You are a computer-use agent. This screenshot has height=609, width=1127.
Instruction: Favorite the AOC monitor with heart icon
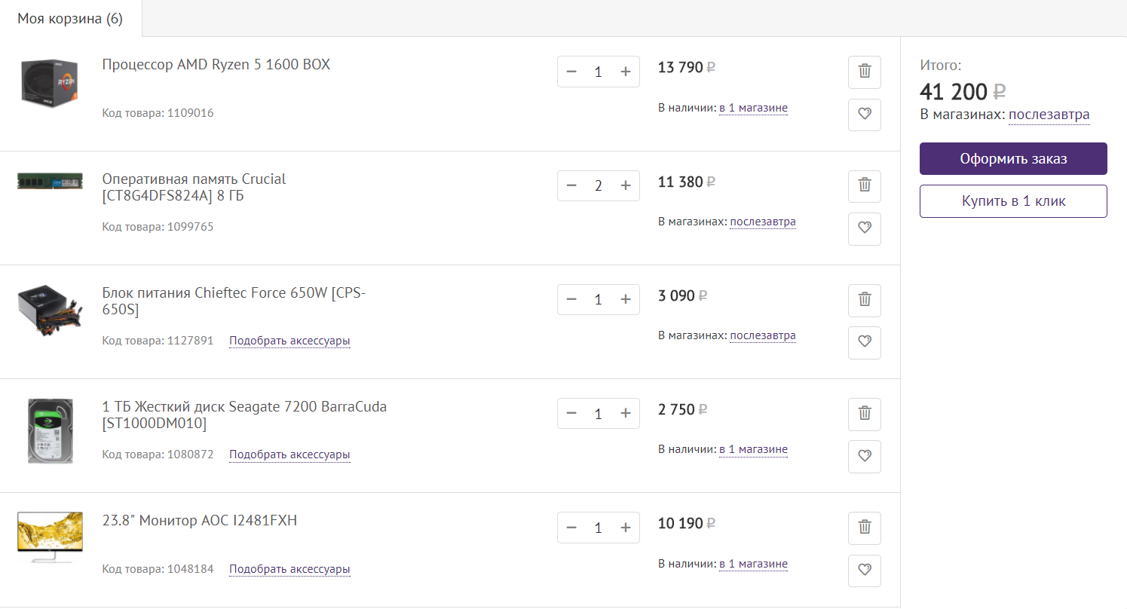(865, 570)
